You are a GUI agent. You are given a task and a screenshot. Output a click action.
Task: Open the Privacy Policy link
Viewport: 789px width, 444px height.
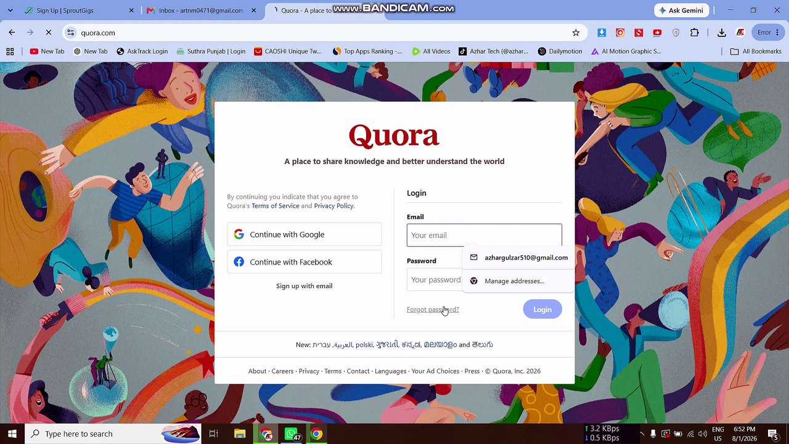(333, 206)
